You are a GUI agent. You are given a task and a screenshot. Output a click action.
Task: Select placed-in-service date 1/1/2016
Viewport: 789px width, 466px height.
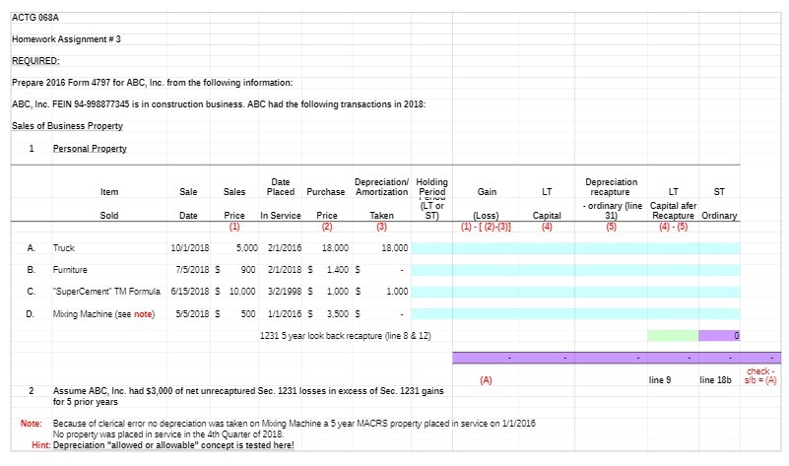(x=285, y=314)
